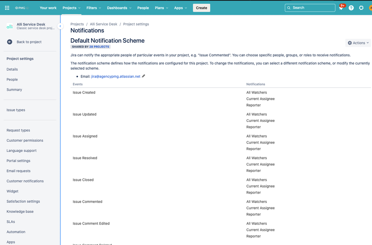Screen dimensions: 372x245
Task: Open Email requests settings
Action: pyautogui.click(x=19, y=171)
